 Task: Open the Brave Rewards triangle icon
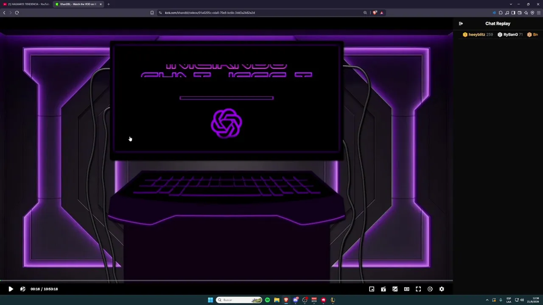[381, 13]
